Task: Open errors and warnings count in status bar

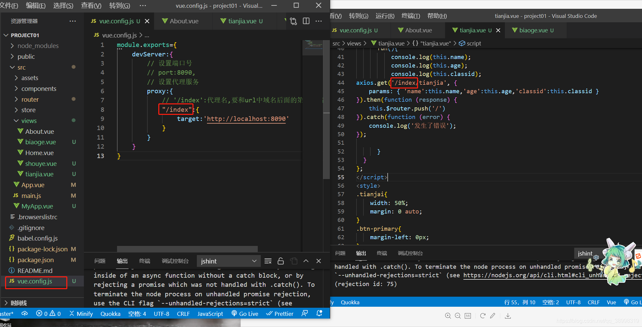Action: tap(48, 313)
